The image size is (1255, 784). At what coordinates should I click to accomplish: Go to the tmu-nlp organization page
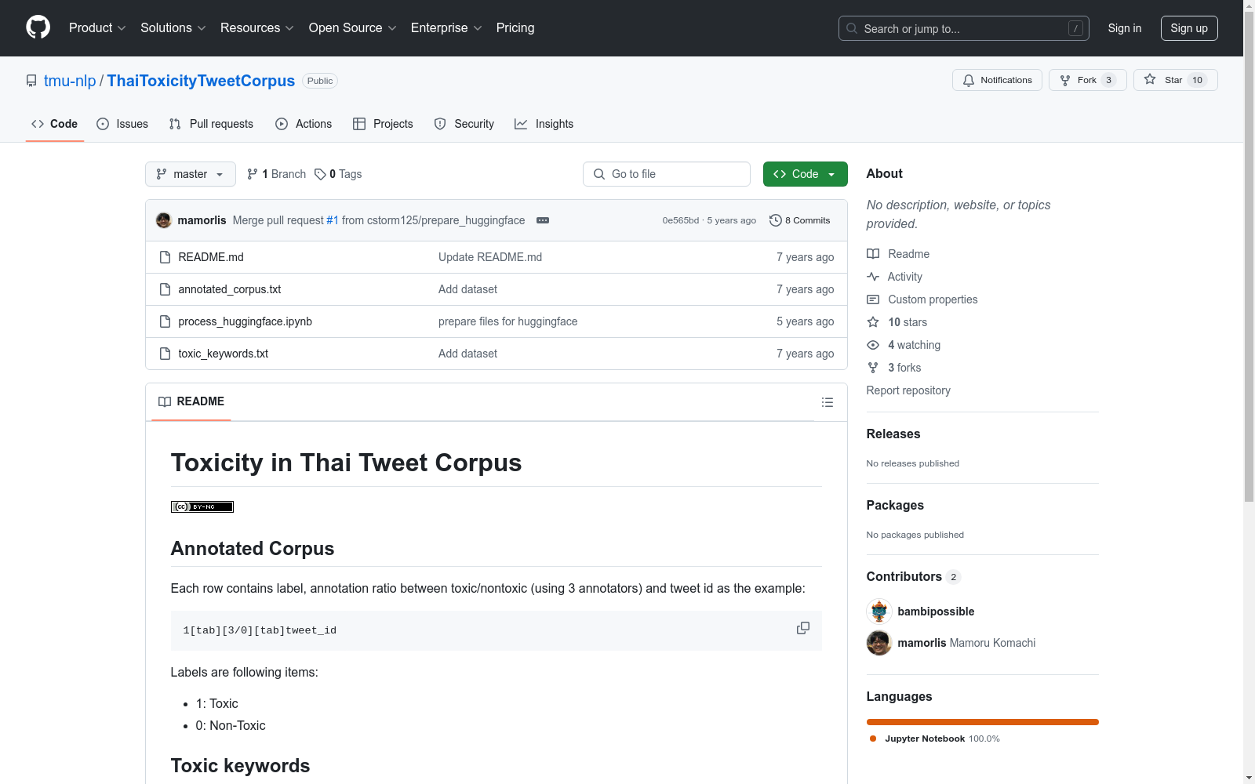point(70,81)
